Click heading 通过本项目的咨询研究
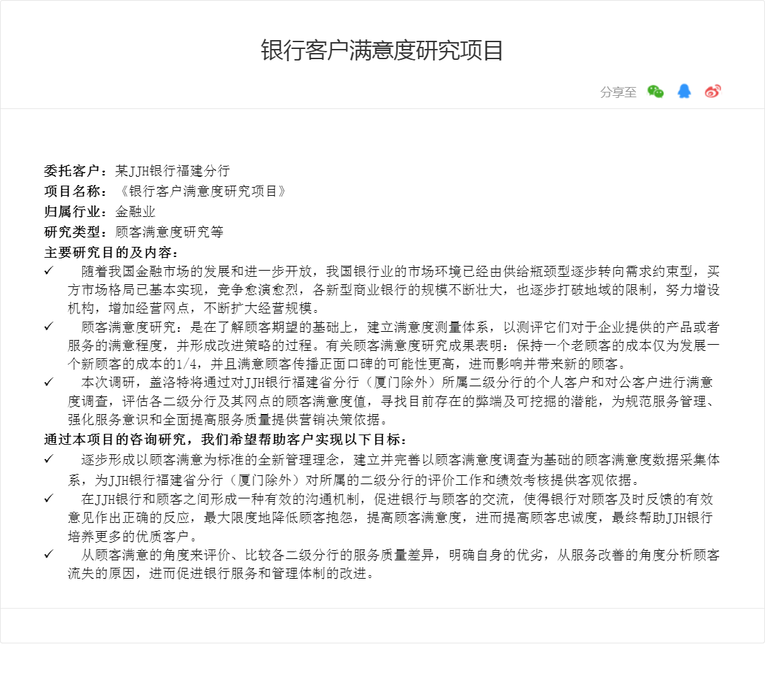Screen dimensions: 765x680 click(x=225, y=439)
